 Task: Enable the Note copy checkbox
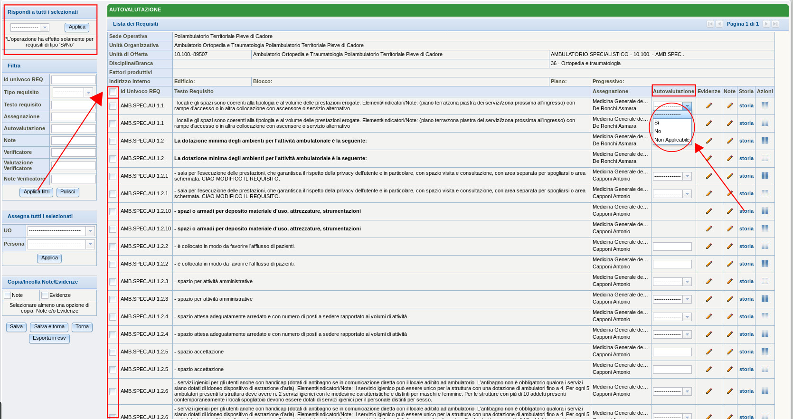[8, 295]
